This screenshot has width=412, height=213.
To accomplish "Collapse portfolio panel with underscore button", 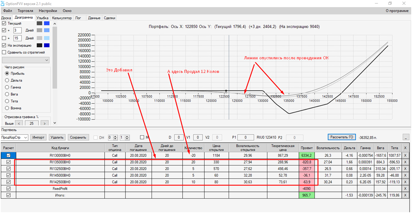I will 406,137.
